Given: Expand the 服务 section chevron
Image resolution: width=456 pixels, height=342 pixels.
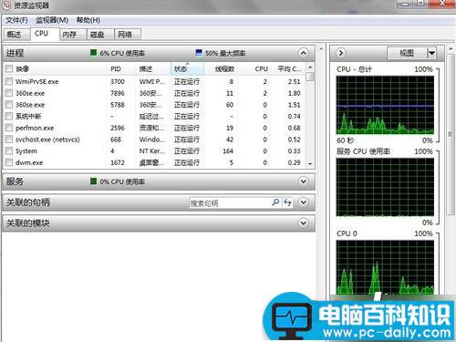Looking at the screenshot, I should coord(303,181).
